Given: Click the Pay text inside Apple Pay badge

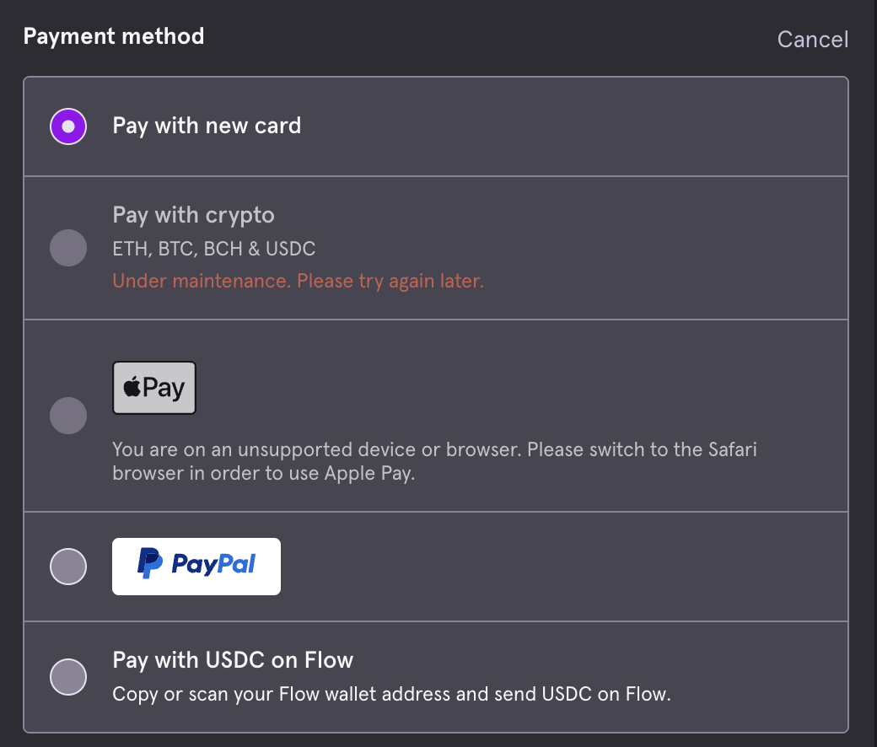Looking at the screenshot, I should point(164,389).
